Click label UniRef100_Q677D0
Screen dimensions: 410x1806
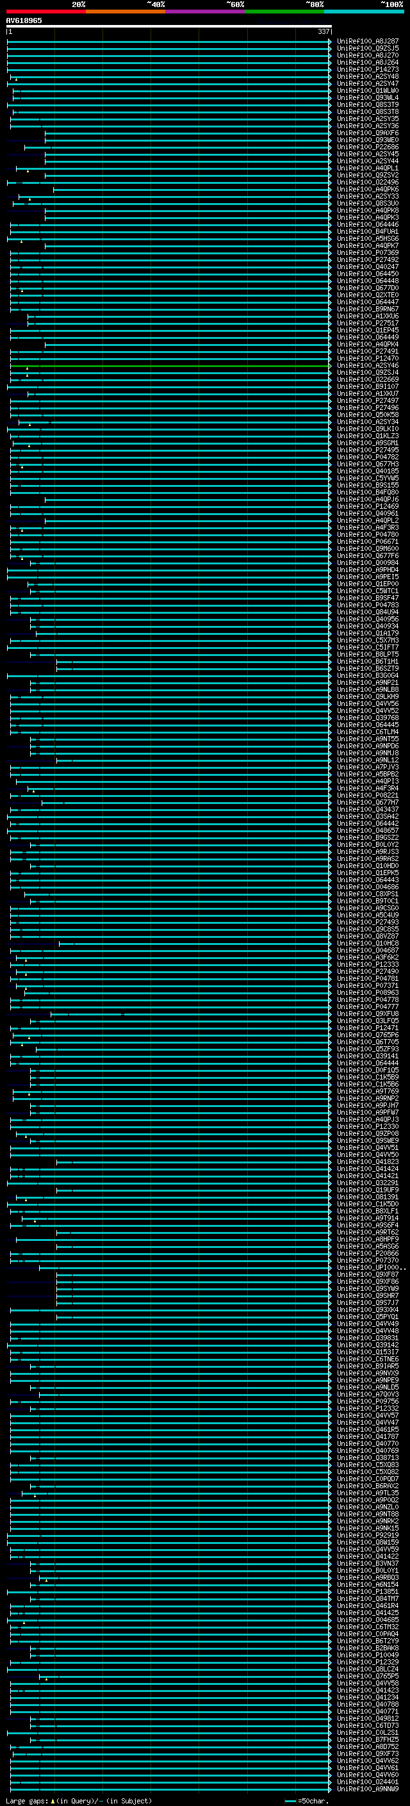[x=367, y=288]
